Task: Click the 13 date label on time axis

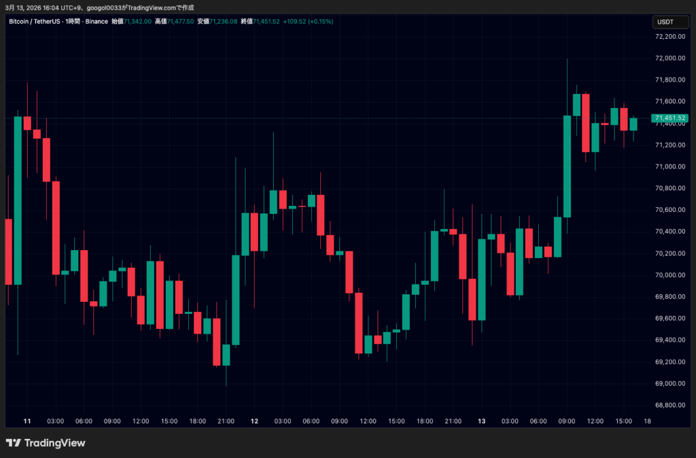Action: point(481,421)
